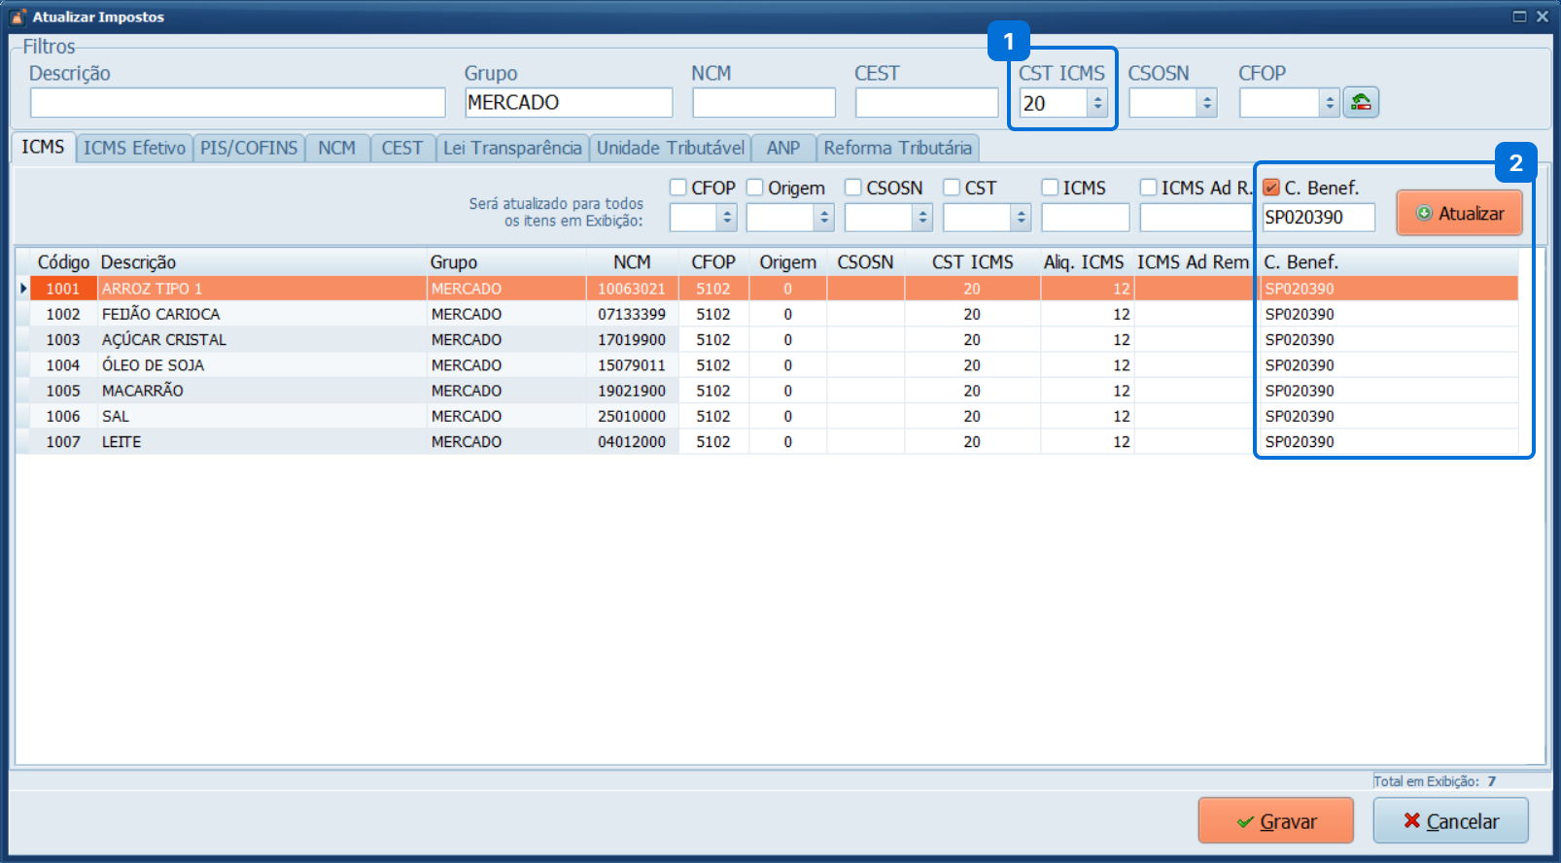Viewport: 1561px width, 863px height.
Task: Uncheck the C. Benef. checkbox
Action: [x=1271, y=188]
